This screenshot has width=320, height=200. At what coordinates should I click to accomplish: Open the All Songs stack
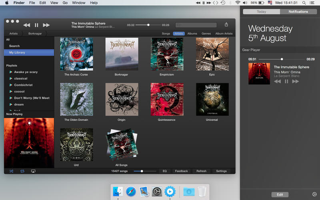(122, 145)
